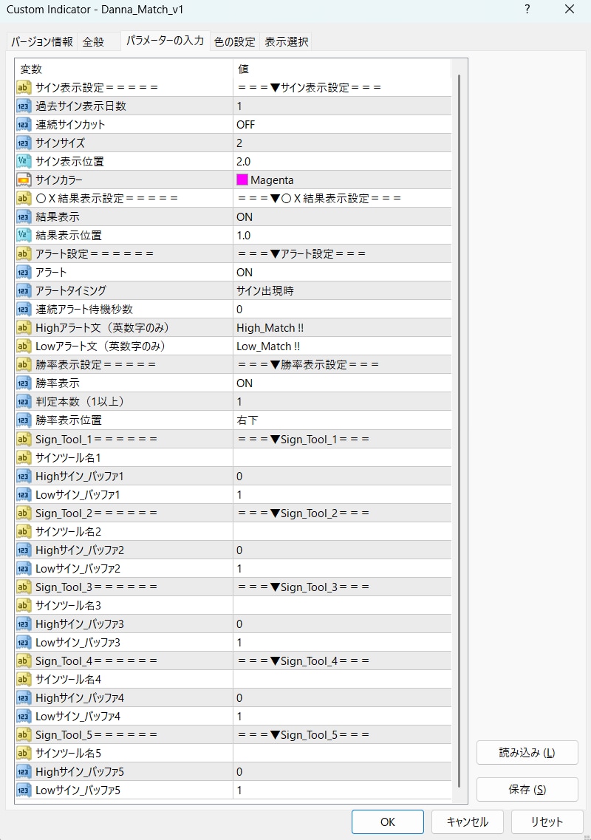Click the Lowサイン_バッファ4 value 1
The width and height of the screenshot is (591, 840).
(342, 716)
